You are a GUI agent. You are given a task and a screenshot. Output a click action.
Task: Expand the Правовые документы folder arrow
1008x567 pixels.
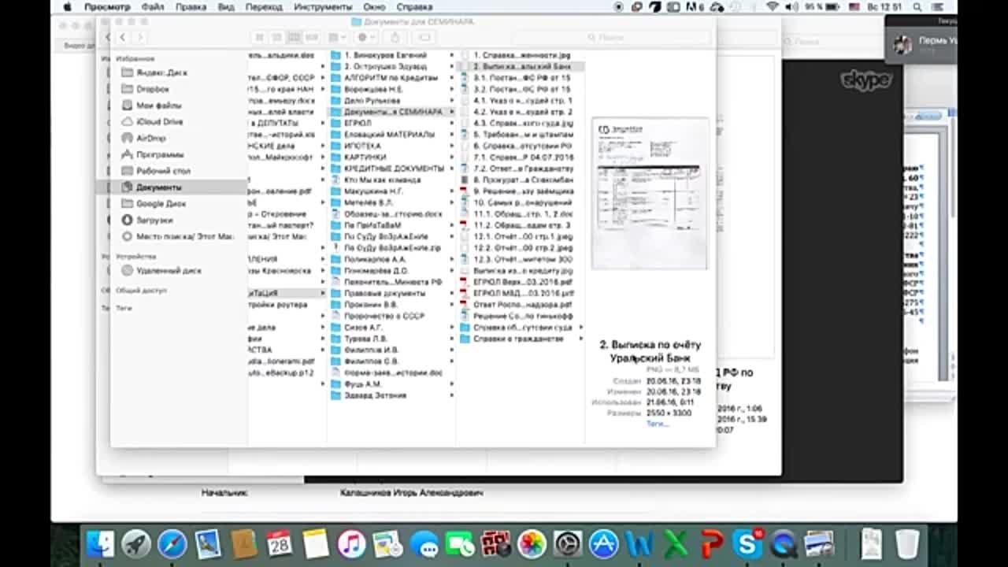tap(452, 293)
